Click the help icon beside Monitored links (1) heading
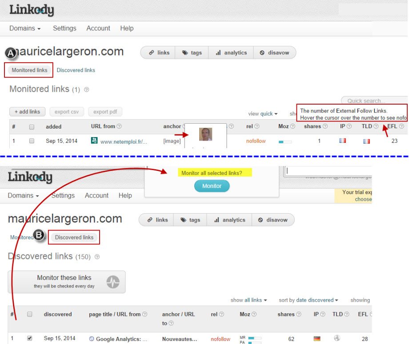The width and height of the screenshot is (409, 344). coord(86,90)
